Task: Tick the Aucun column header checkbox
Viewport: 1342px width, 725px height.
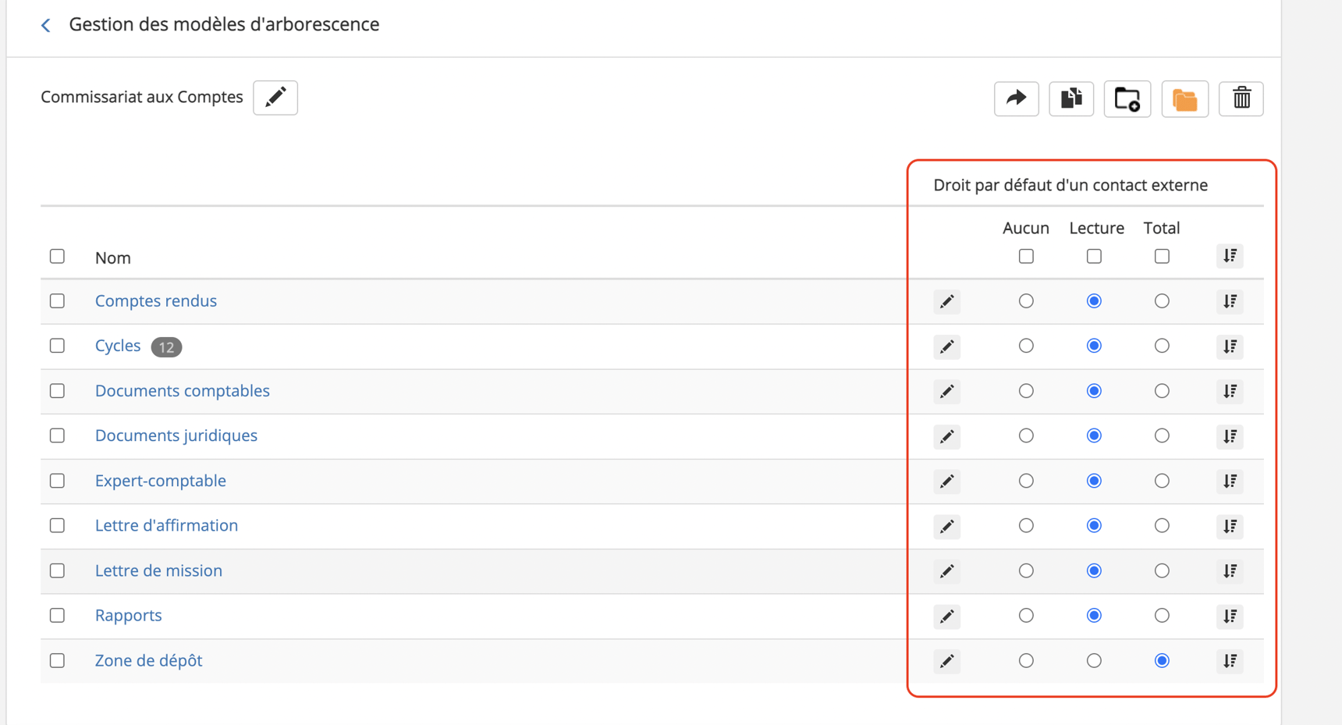Action: (1026, 257)
